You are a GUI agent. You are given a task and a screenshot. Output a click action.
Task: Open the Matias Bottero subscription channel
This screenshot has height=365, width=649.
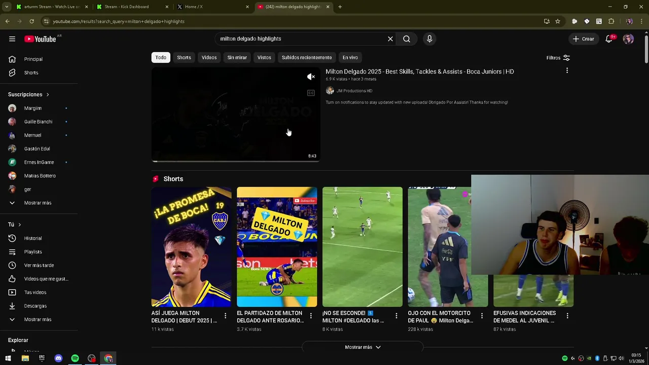click(39, 176)
